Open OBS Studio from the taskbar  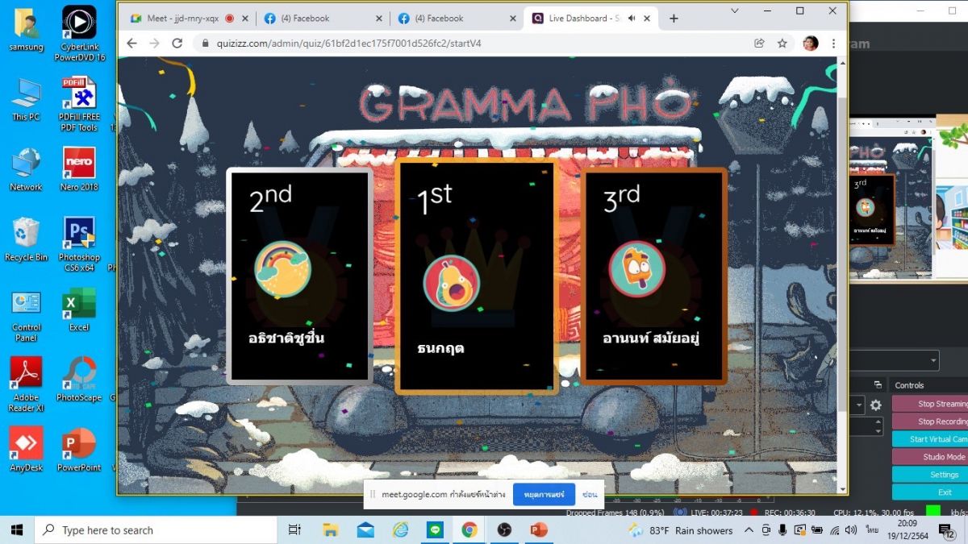click(504, 530)
